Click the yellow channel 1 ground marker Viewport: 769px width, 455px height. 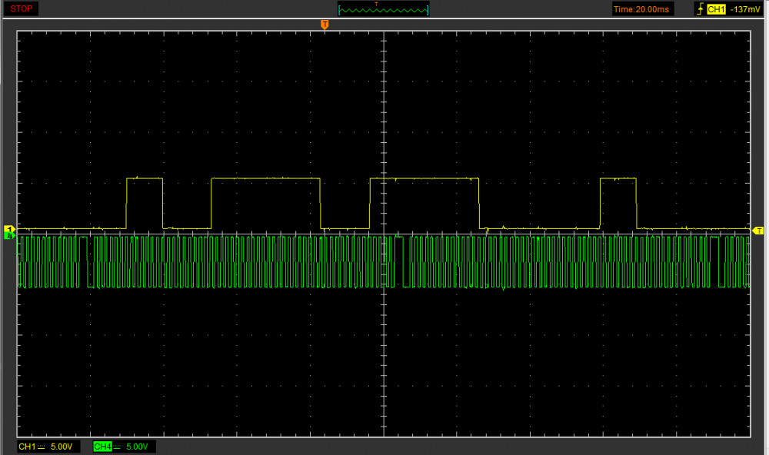tap(9, 229)
